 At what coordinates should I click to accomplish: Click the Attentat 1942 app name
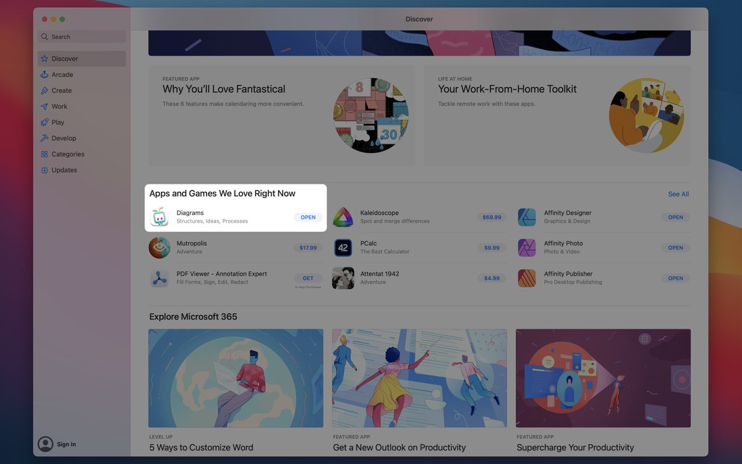pos(380,274)
